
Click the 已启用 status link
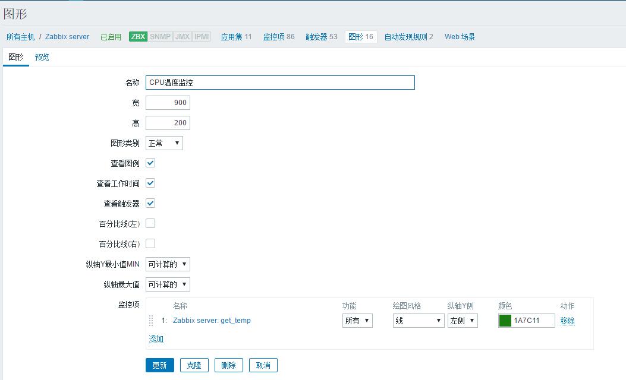[111, 37]
